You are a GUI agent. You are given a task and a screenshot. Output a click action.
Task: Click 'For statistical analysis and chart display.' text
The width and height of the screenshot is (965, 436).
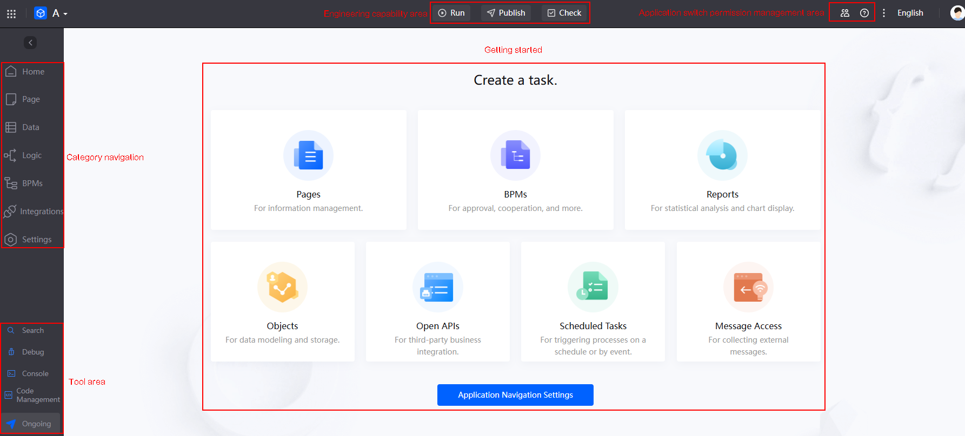723,208
